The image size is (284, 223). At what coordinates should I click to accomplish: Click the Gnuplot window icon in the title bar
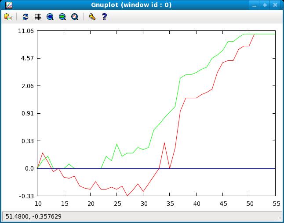(x=9, y=5)
